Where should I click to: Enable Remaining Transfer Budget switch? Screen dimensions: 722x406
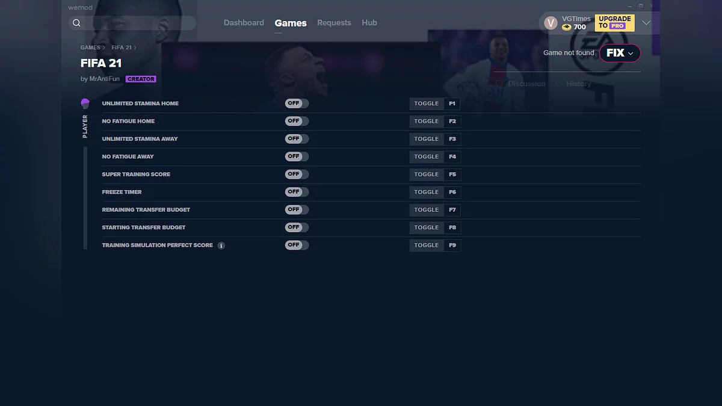click(297, 210)
